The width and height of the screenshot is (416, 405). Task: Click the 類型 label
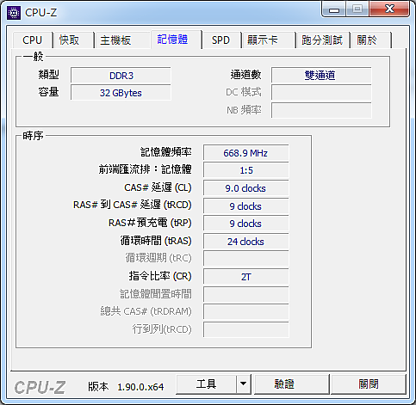(x=48, y=75)
